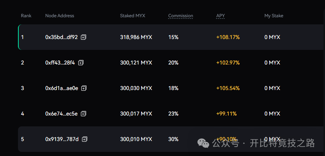Copy node address 0x6e74...ec5e
Viewport: 325px width, 156px height.
83,114
